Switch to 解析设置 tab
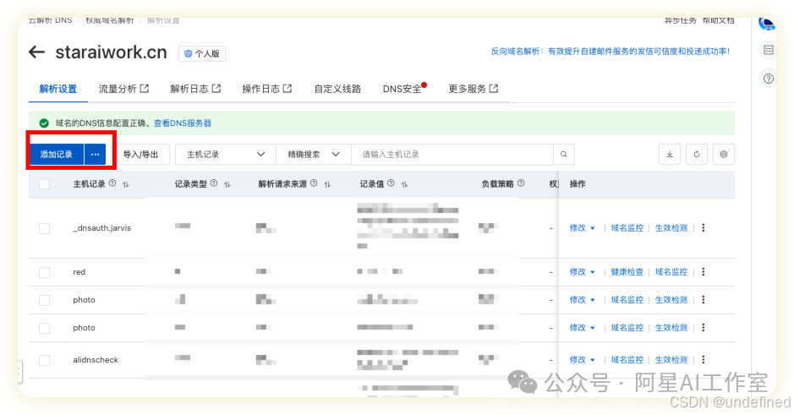The image size is (794, 415). [x=58, y=89]
